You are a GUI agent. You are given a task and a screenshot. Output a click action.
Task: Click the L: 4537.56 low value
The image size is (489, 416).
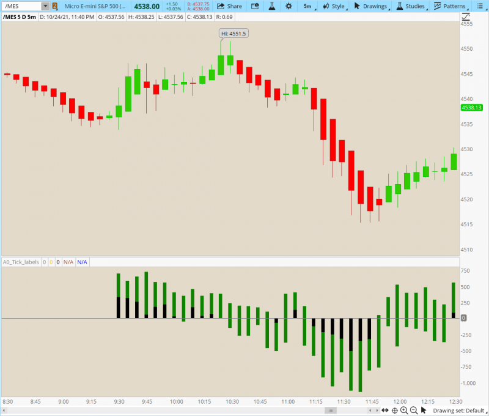coord(171,17)
